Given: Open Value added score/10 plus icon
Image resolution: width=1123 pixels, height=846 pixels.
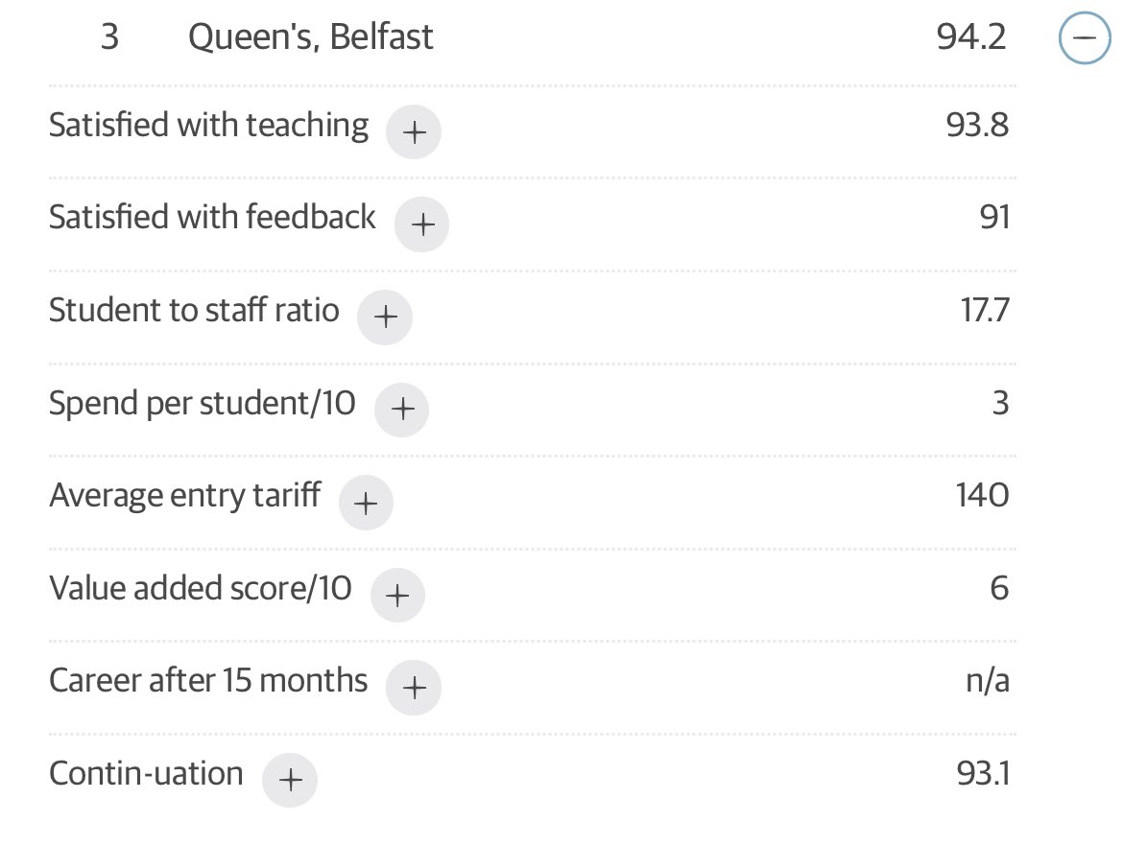Looking at the screenshot, I should coord(397,595).
